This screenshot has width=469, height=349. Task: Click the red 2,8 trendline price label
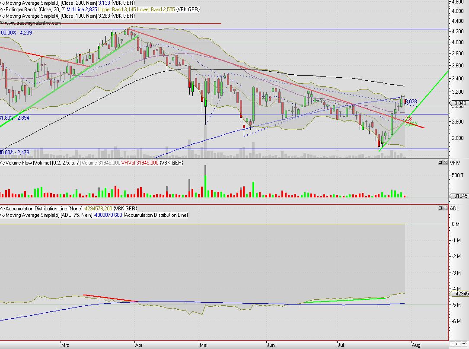[408, 119]
